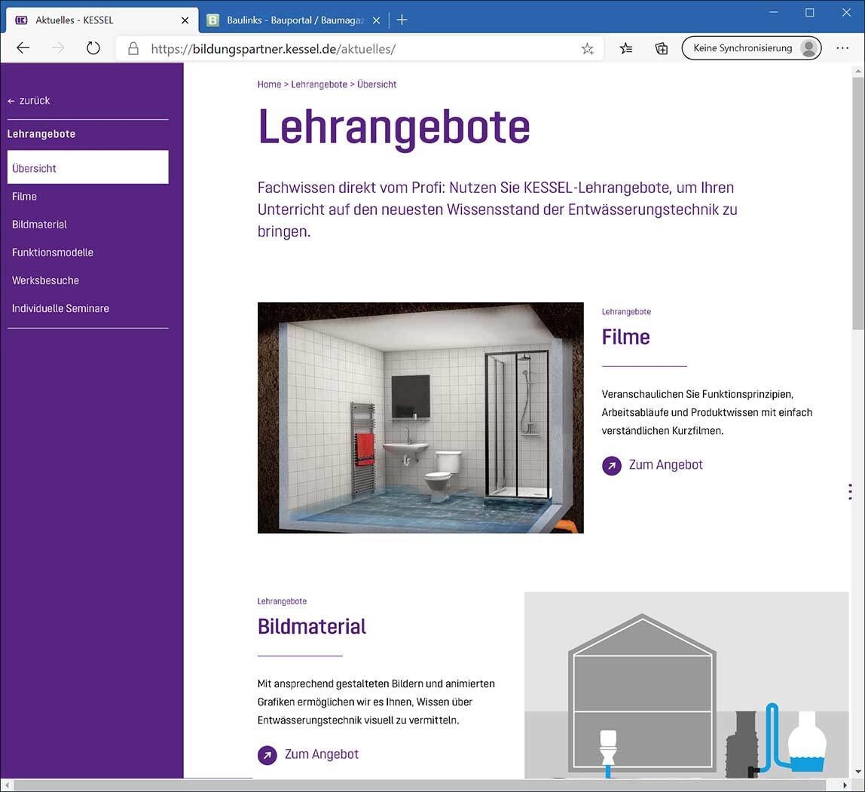
Task: Click Zum Angebot link under Bildmaterial
Action: point(322,754)
